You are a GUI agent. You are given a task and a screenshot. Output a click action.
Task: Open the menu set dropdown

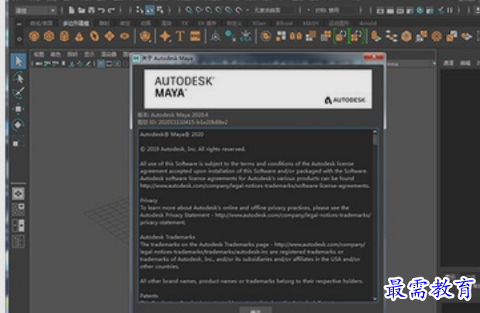36,11
